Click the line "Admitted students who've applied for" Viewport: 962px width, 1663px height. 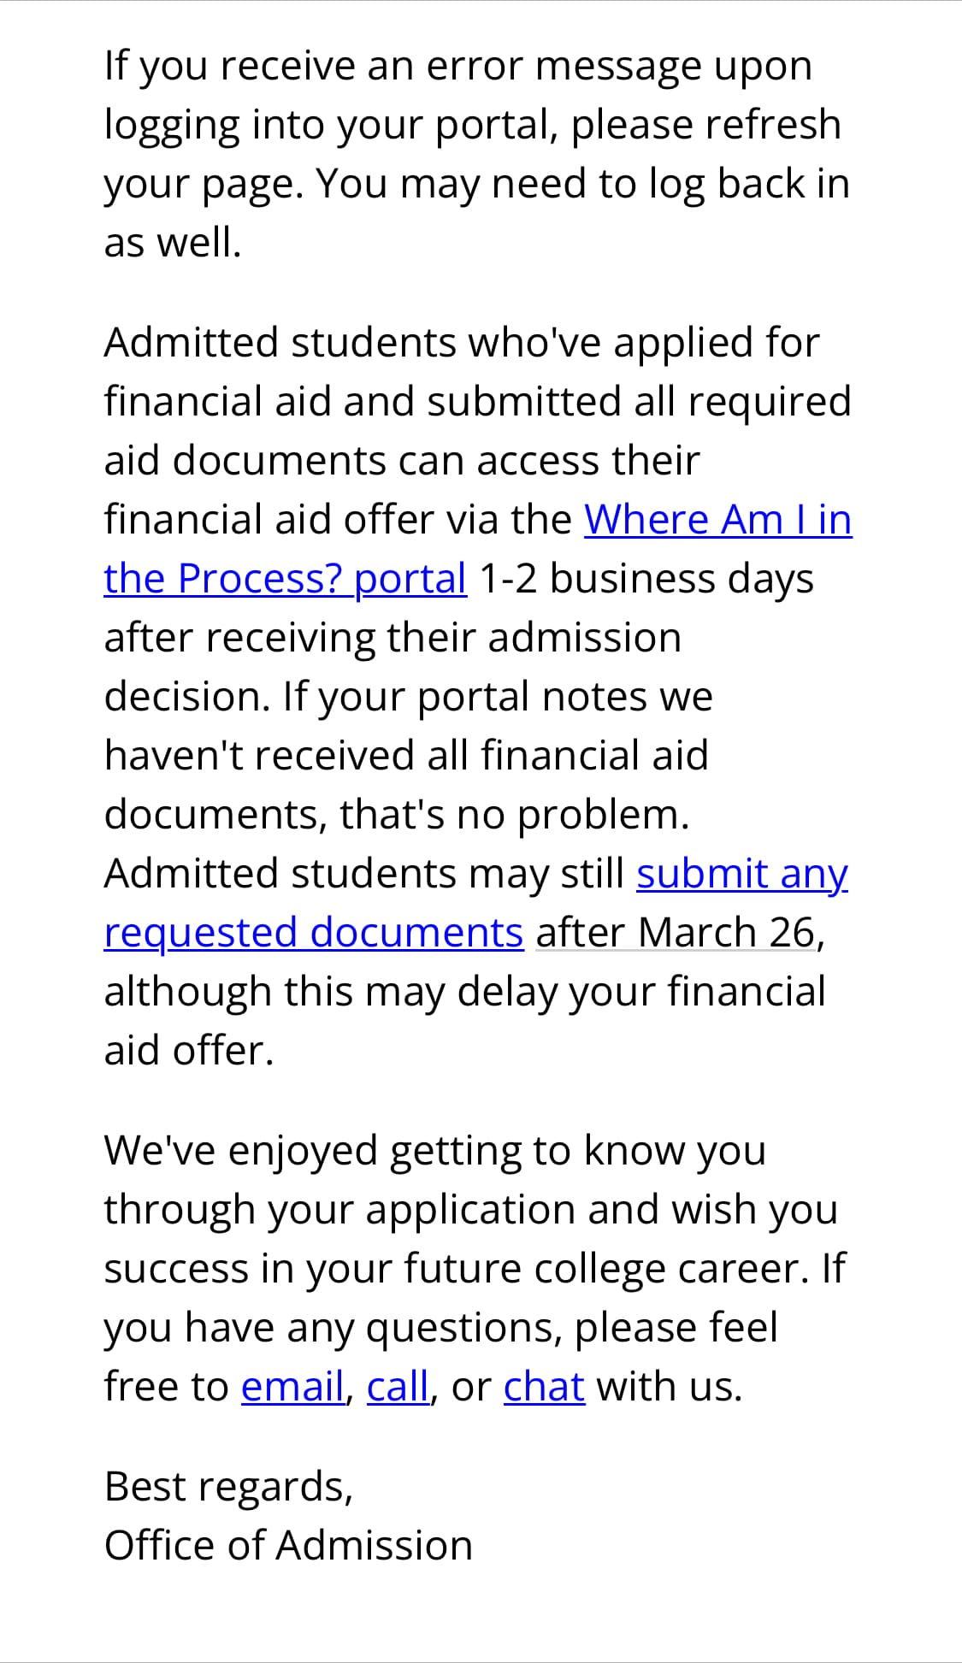462,343
